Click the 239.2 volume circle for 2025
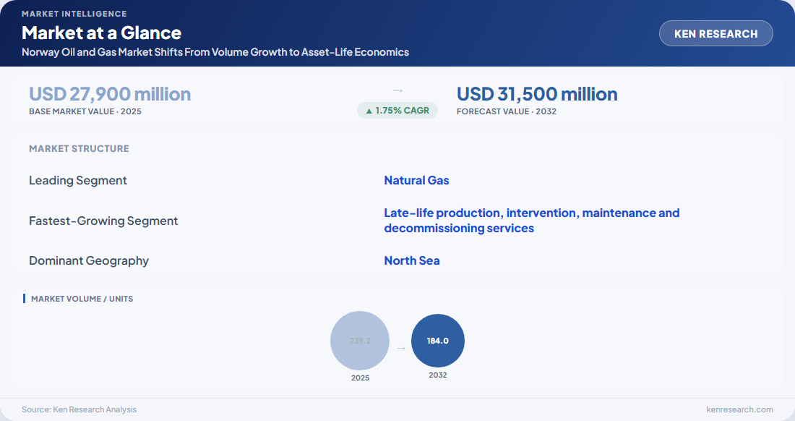The width and height of the screenshot is (795, 421). [360, 341]
